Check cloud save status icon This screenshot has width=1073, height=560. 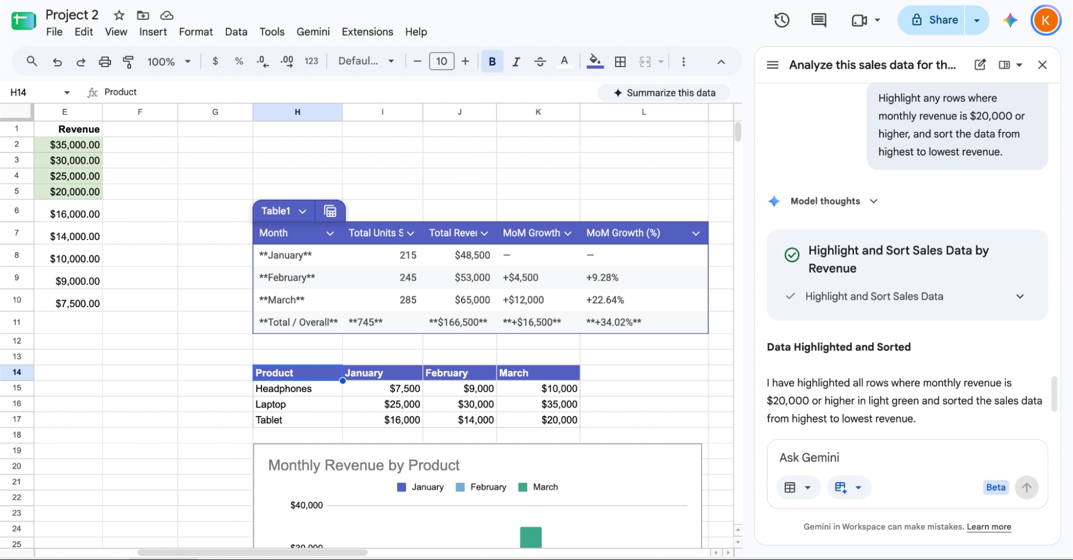click(167, 15)
